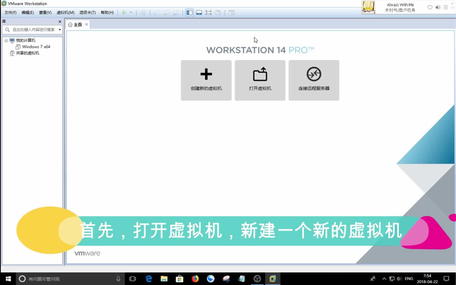Image resolution: width=456 pixels, height=285 pixels.
Task: Open the power options dropdown arrow
Action: [131, 13]
